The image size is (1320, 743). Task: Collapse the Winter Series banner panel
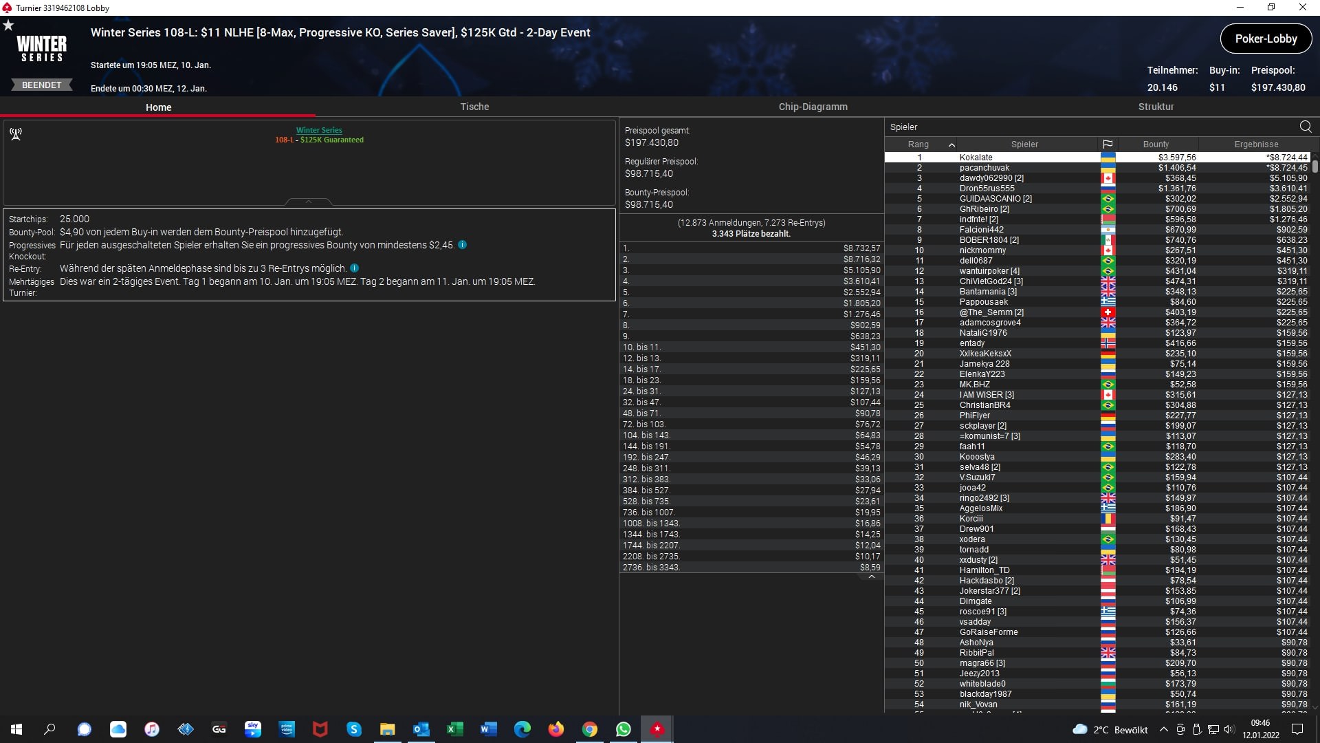coord(308,202)
